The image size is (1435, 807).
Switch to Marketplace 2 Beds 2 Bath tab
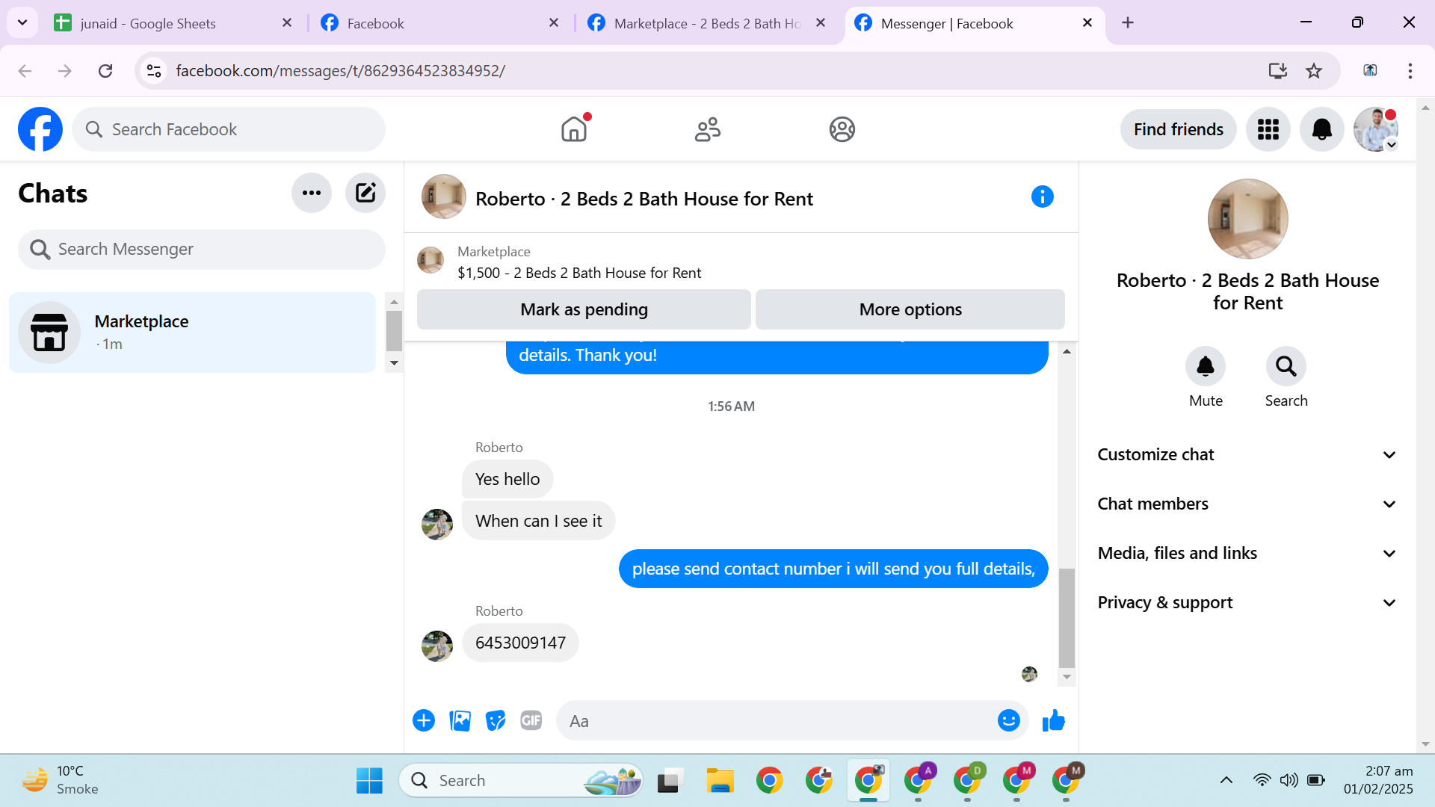click(x=706, y=23)
